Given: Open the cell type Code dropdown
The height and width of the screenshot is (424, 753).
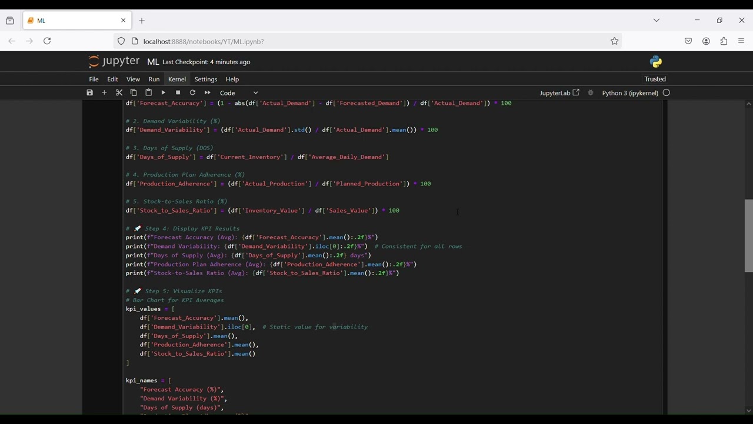Looking at the screenshot, I should (239, 93).
